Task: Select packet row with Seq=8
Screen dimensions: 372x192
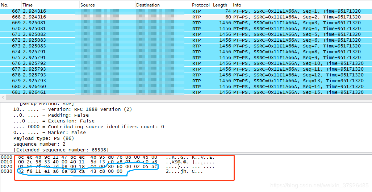Action: [x=186, y=52]
